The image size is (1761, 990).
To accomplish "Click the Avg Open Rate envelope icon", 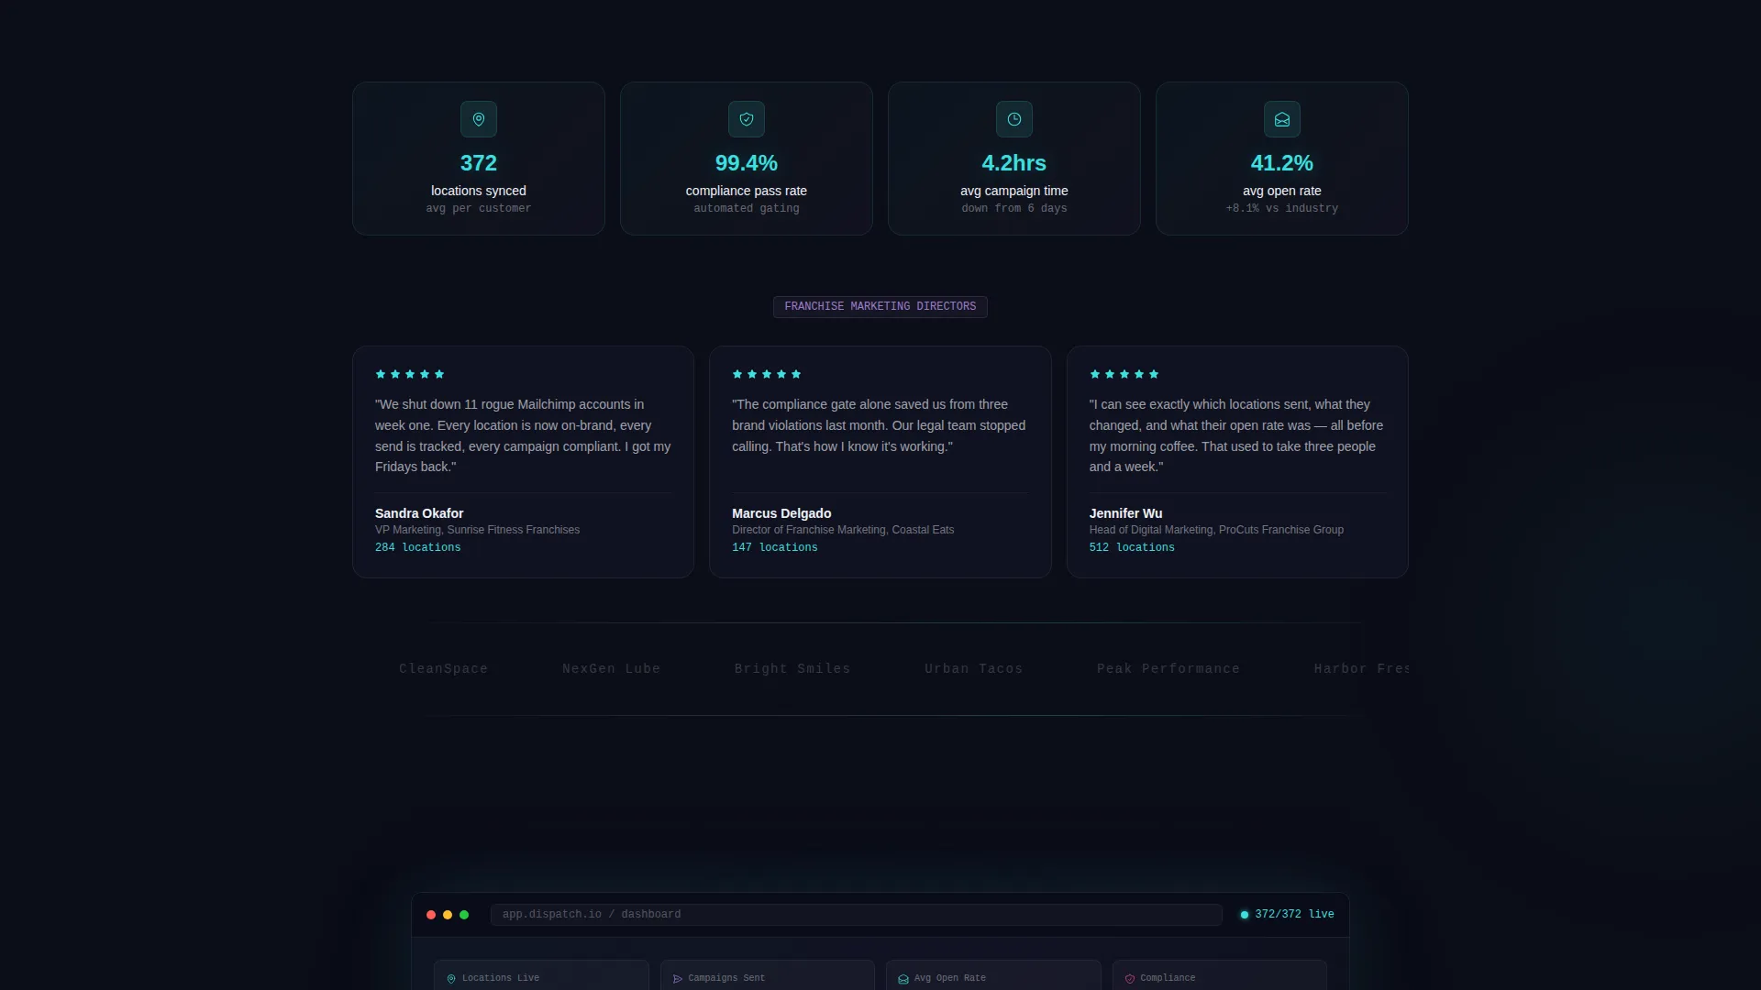I will pyautogui.click(x=903, y=979).
